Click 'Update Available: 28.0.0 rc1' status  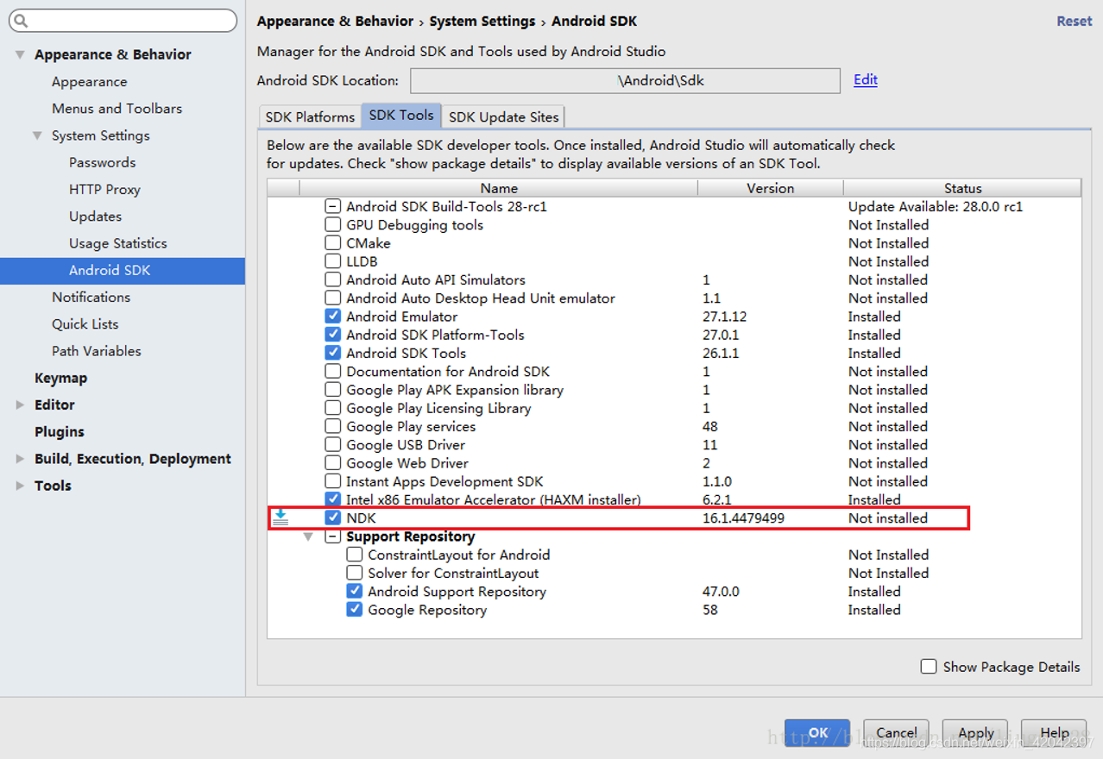[x=936, y=207]
